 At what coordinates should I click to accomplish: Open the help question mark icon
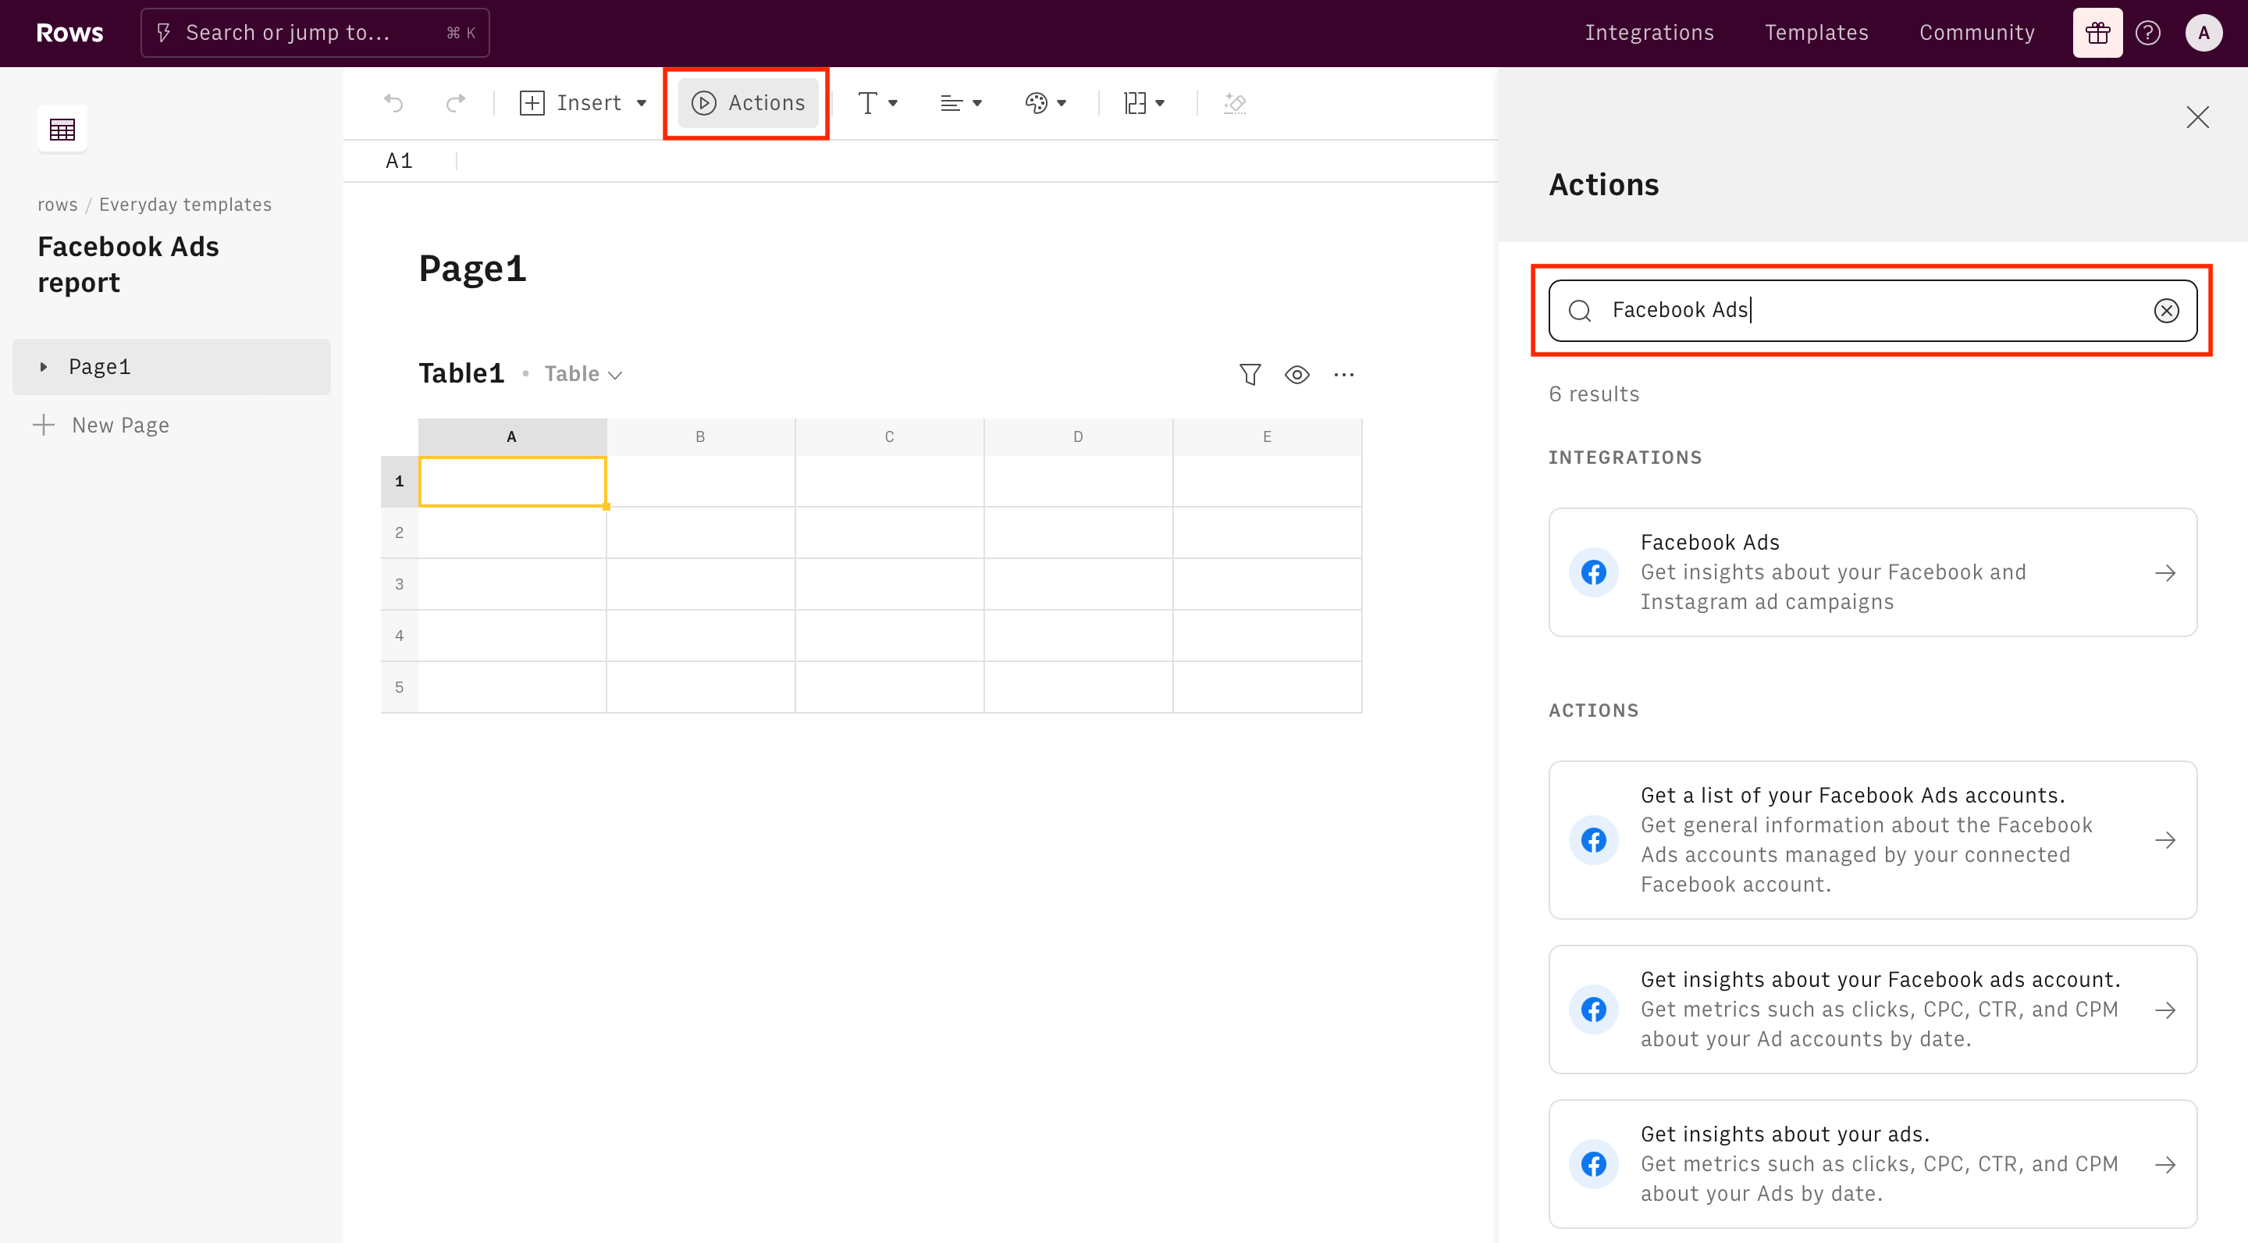coord(2147,33)
